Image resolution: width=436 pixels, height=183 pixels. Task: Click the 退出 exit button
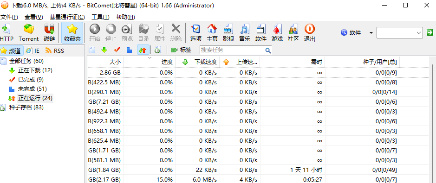[x=310, y=33]
